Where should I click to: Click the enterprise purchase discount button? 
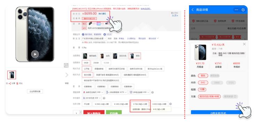coord(35,91)
